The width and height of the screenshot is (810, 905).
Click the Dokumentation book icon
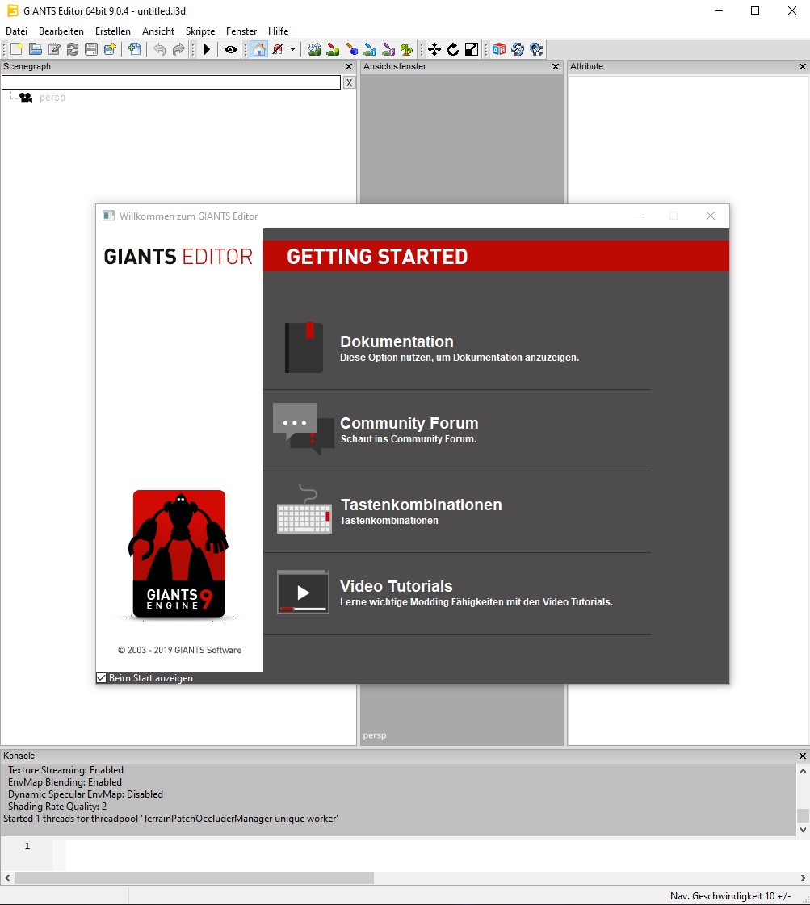304,348
